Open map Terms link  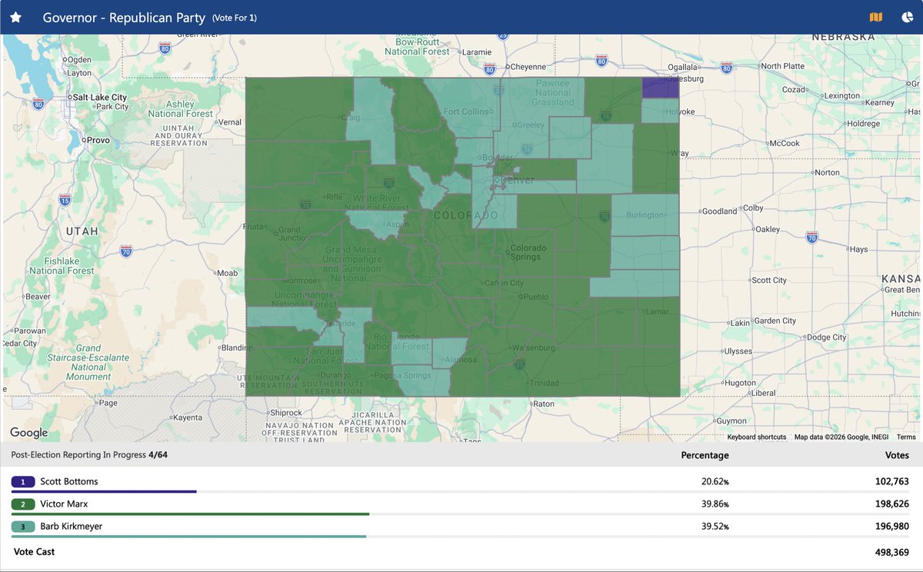point(906,437)
